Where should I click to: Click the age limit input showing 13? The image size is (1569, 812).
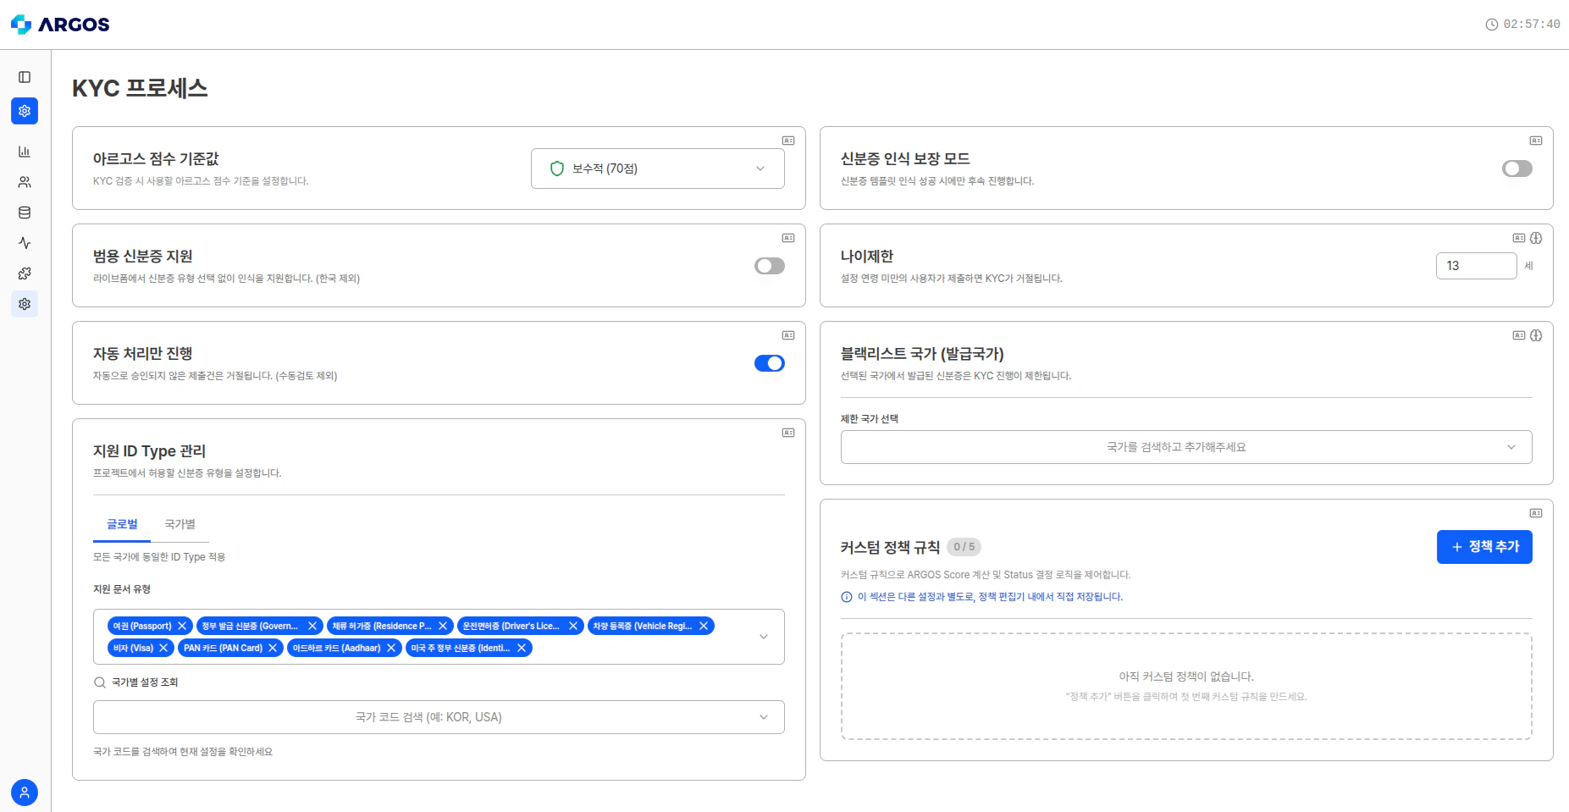pyautogui.click(x=1476, y=265)
